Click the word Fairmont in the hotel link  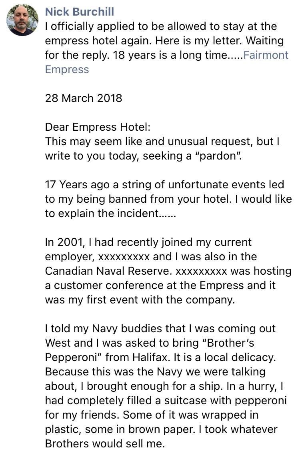(x=266, y=55)
